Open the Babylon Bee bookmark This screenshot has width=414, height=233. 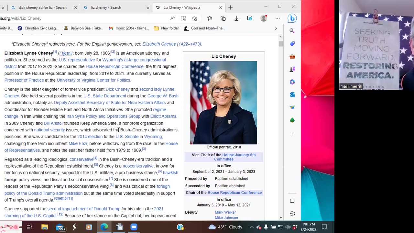[83, 28]
